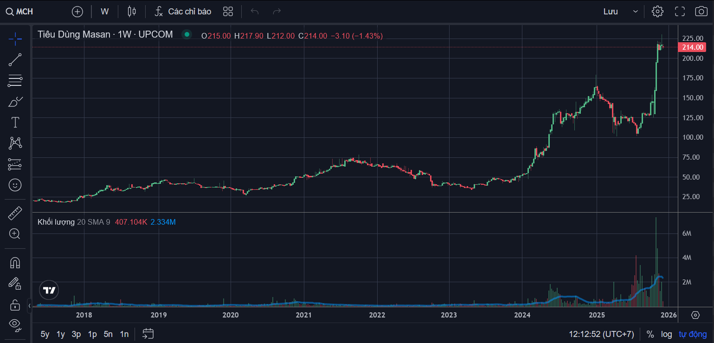Toggle magnet mode for drawings
The height and width of the screenshot is (343, 714).
15,263
